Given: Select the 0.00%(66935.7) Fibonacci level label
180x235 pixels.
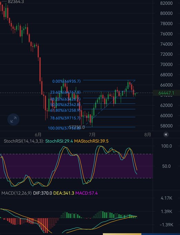Looking at the screenshot, I should coord(66,81).
